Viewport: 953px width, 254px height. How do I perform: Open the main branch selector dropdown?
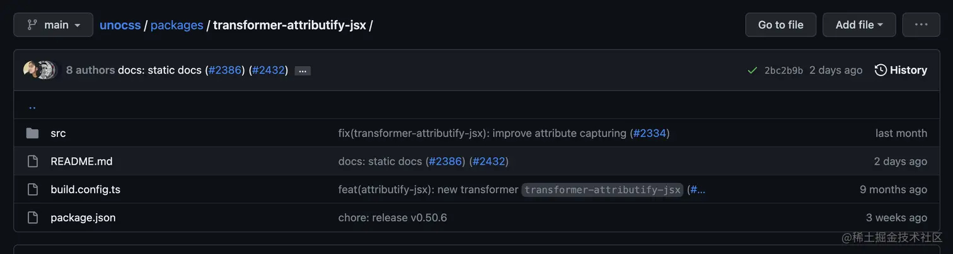54,25
